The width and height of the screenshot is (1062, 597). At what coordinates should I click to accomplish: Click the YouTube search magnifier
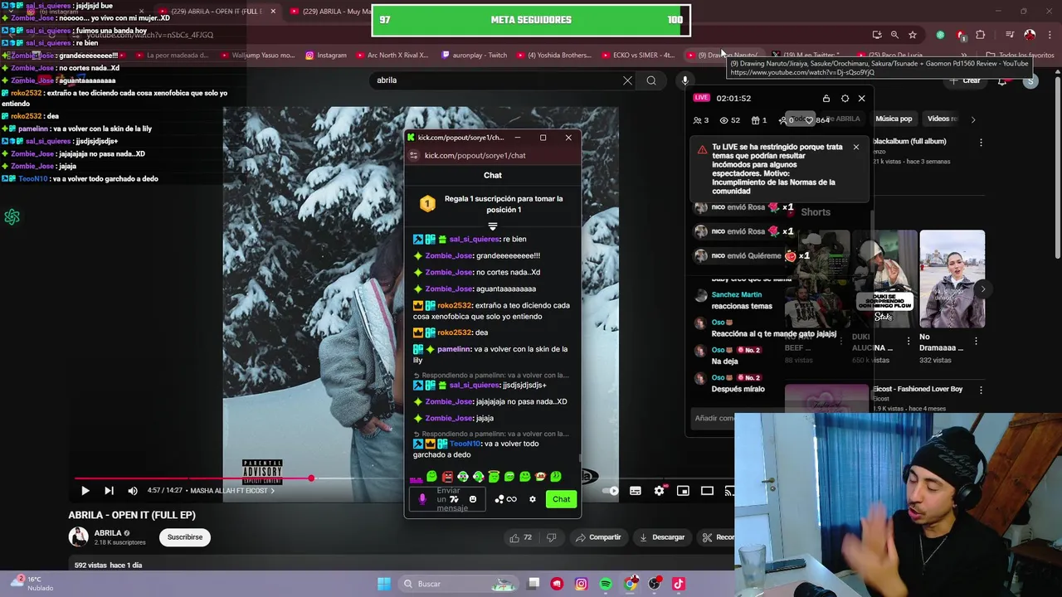[651, 80]
